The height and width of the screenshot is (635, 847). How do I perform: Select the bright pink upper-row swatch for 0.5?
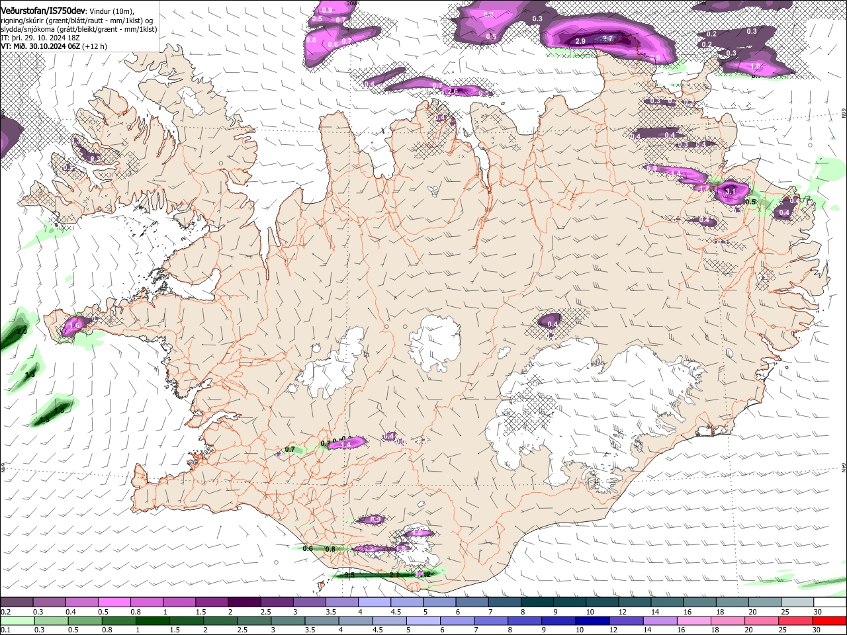coord(114,603)
